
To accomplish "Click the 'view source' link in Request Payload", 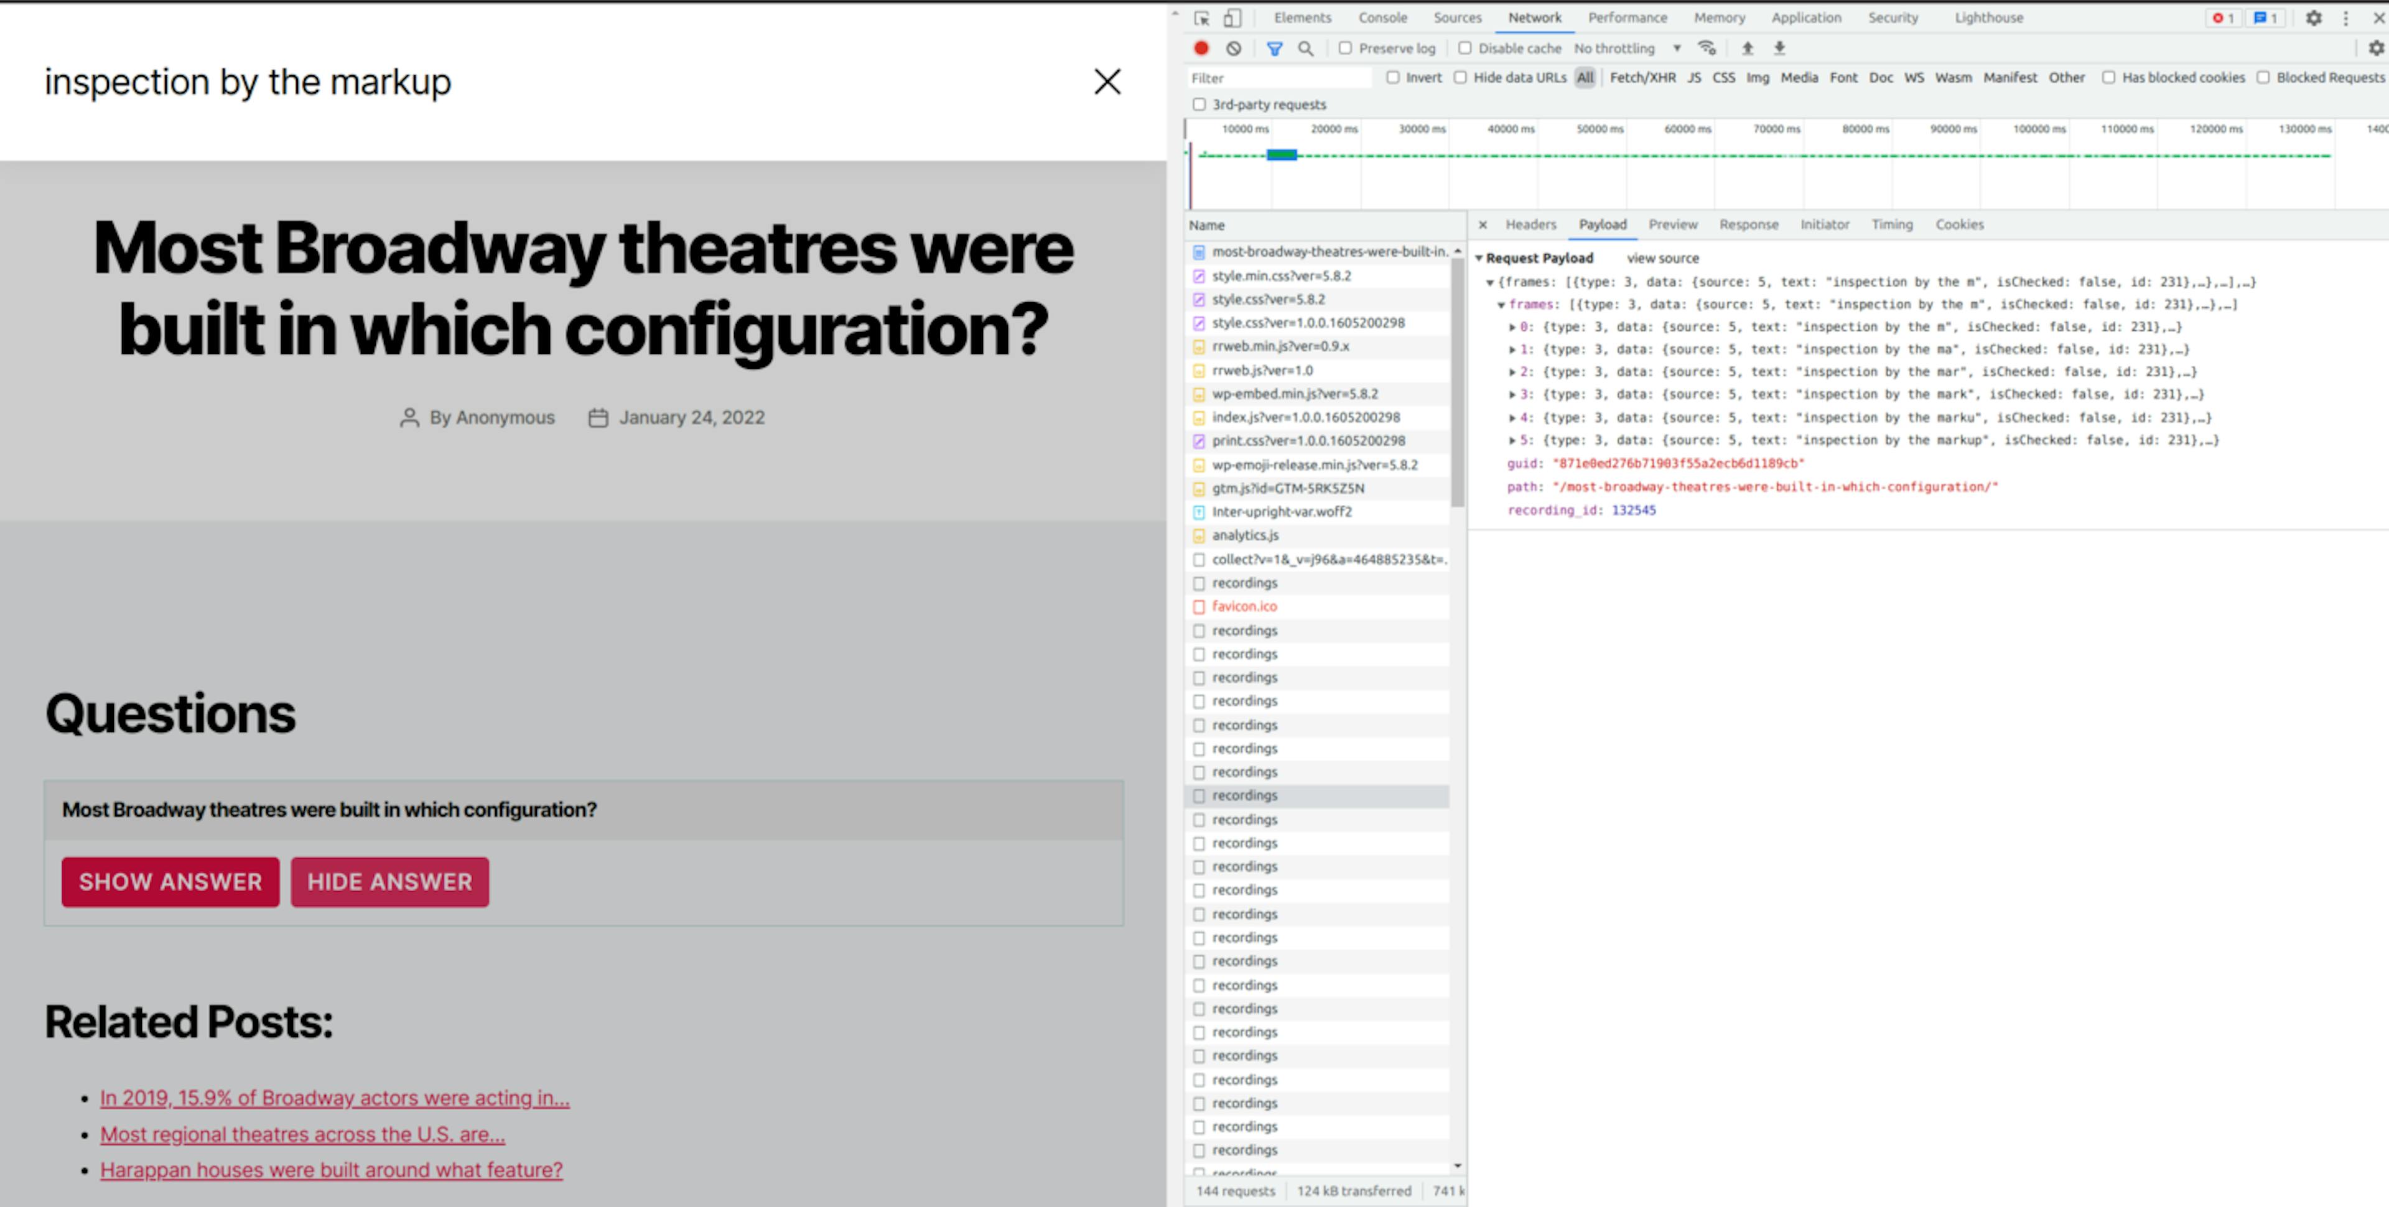I will (x=1662, y=257).
